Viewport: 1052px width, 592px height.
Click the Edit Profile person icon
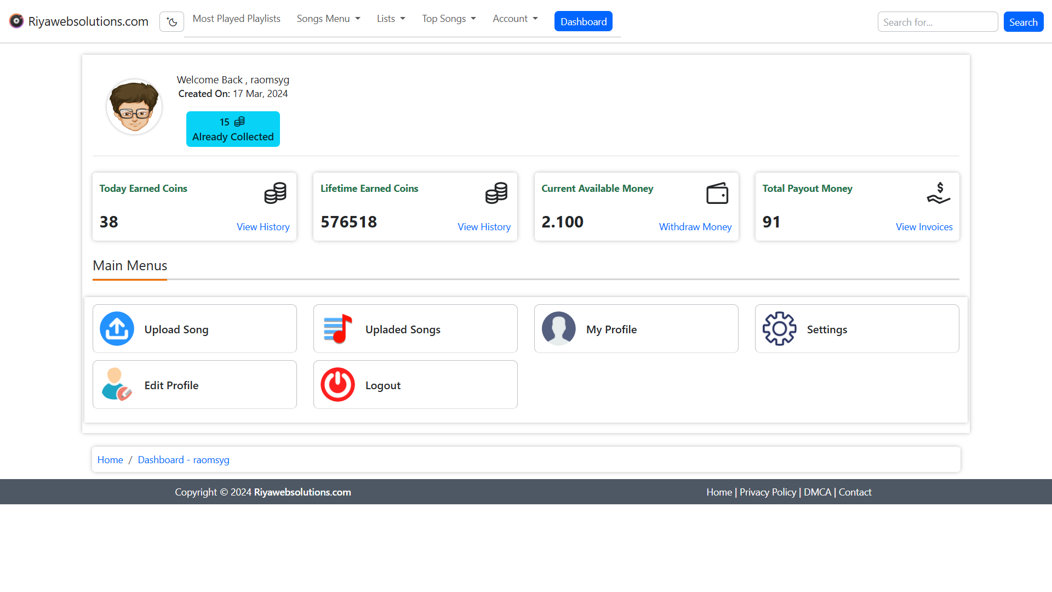pos(117,385)
